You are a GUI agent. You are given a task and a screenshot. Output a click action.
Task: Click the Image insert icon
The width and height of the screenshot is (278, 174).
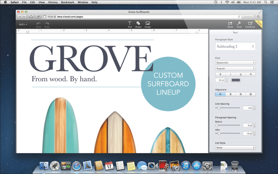pos(148,24)
